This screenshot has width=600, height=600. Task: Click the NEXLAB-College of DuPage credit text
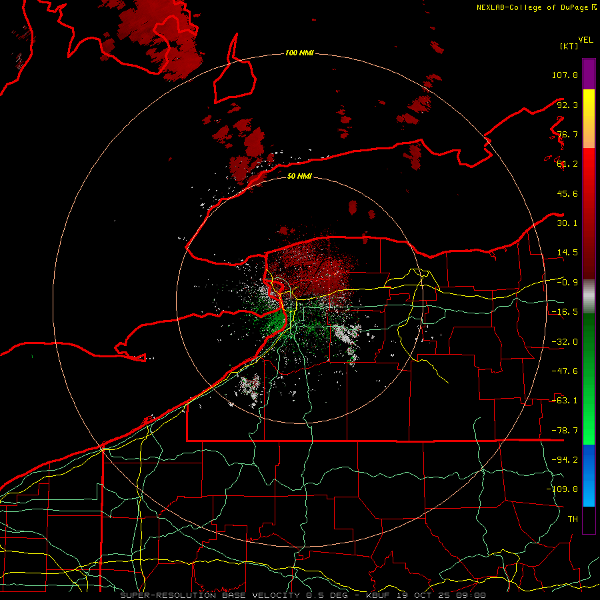tap(536, 7)
